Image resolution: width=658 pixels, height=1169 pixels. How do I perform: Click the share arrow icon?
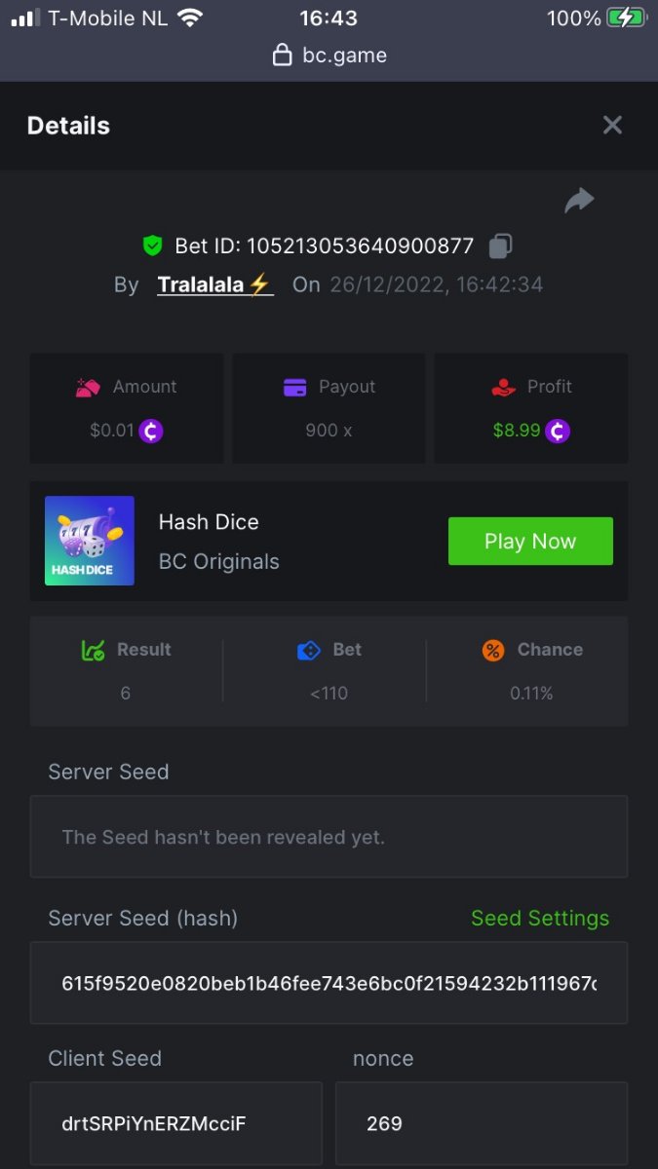579,201
